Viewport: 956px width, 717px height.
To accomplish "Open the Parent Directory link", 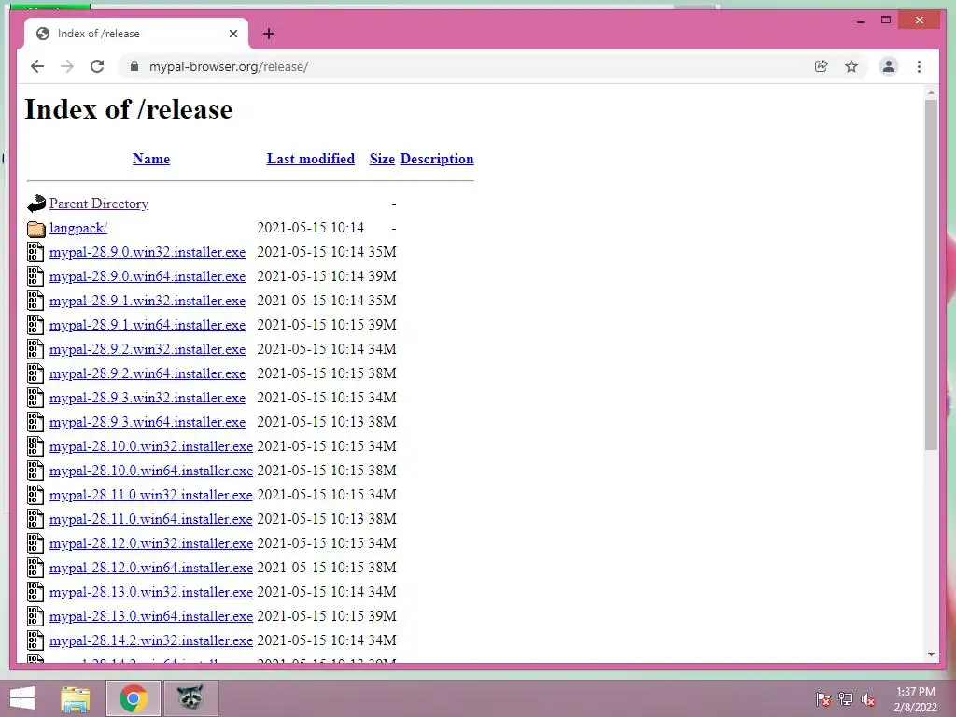I will (99, 204).
